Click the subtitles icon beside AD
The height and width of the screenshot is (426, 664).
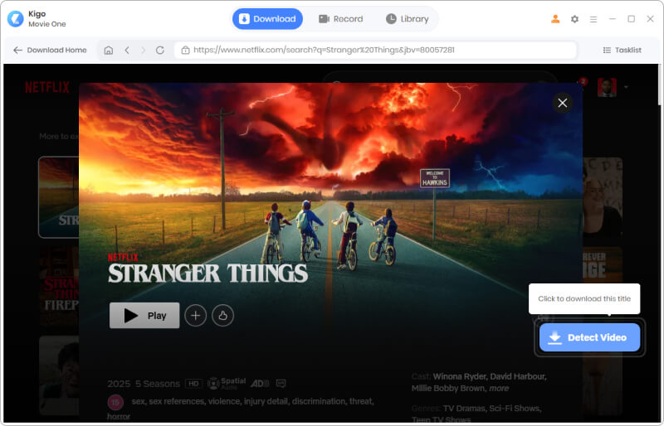click(x=281, y=384)
